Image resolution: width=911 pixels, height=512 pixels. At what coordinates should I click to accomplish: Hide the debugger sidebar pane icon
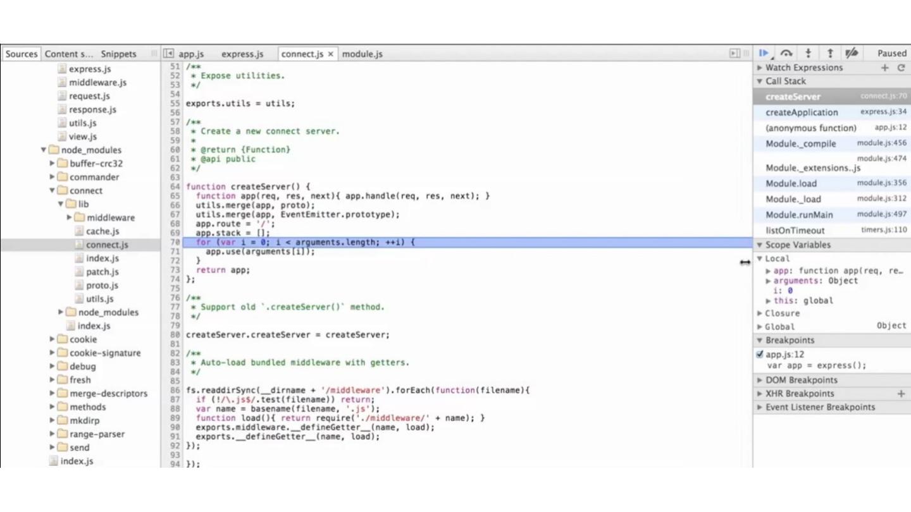click(734, 54)
